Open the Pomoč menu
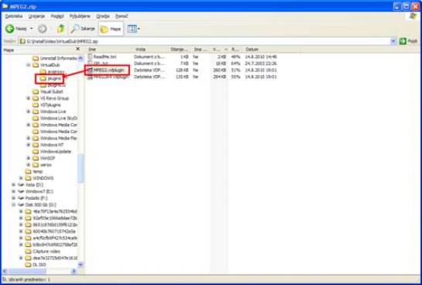 [x=122, y=16]
